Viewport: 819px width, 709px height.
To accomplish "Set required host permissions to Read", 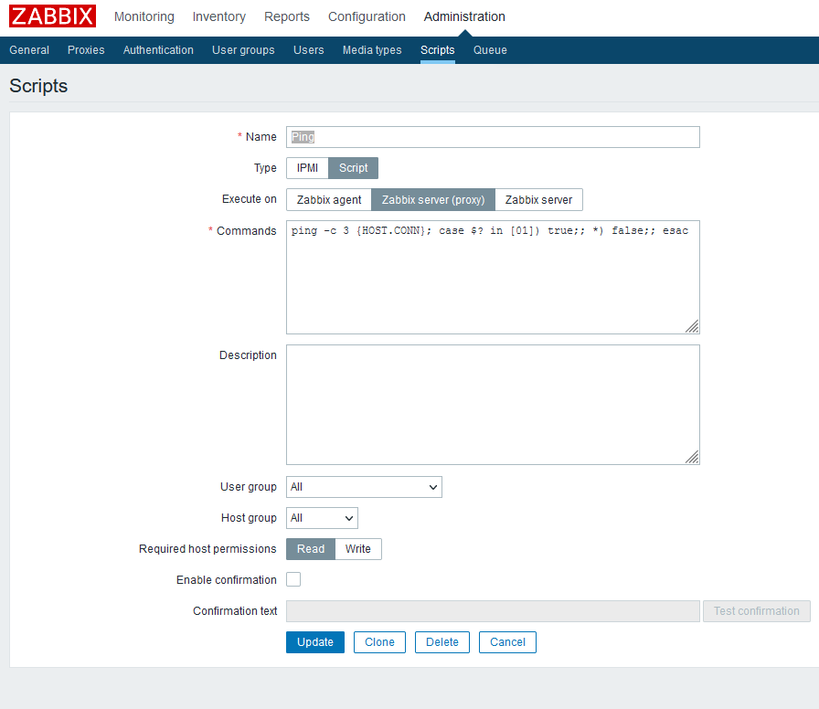I will 311,549.
